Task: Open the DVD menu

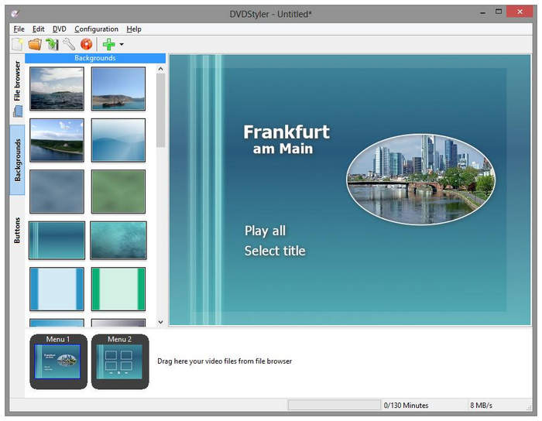Action: (60, 29)
